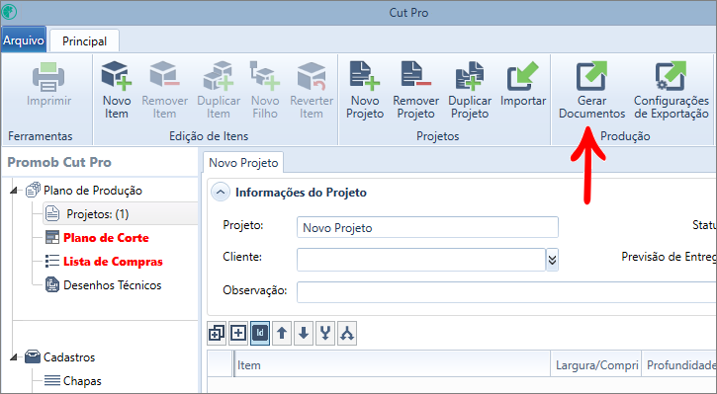
Task: Open Plano de Corte in tree
Action: tap(106, 238)
